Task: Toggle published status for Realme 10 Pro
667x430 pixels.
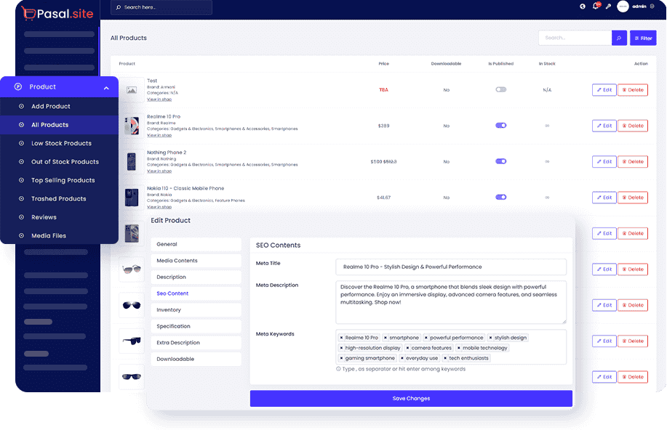Action: pos(500,126)
